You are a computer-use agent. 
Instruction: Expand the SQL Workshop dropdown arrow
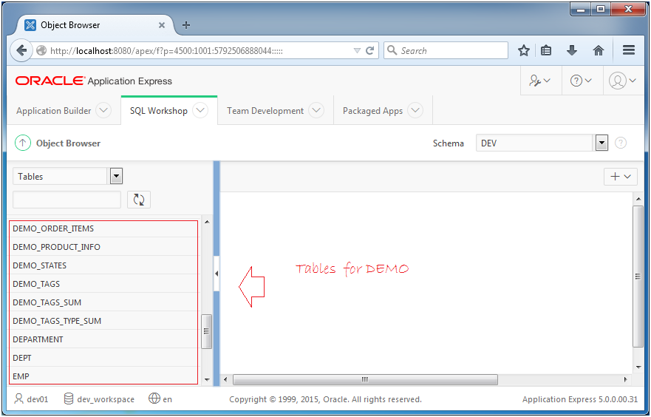200,110
